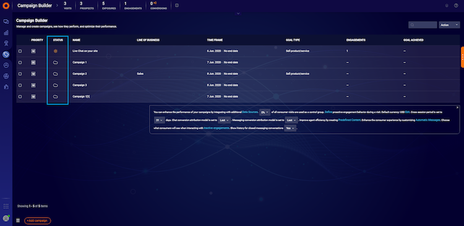Expand the control group percentage dropdown
Screen dimensions: 464x226
point(265,112)
